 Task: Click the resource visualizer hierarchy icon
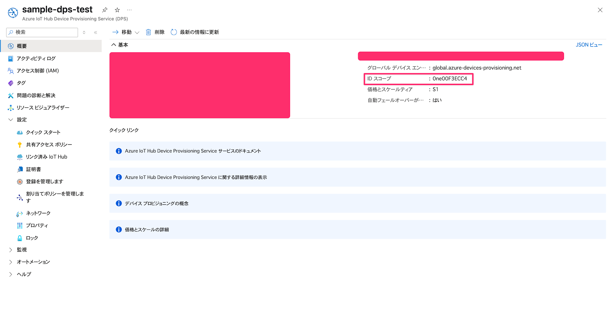click(11, 108)
